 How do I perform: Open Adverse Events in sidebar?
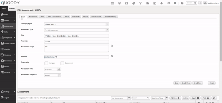pyautogui.click(x=8, y=43)
